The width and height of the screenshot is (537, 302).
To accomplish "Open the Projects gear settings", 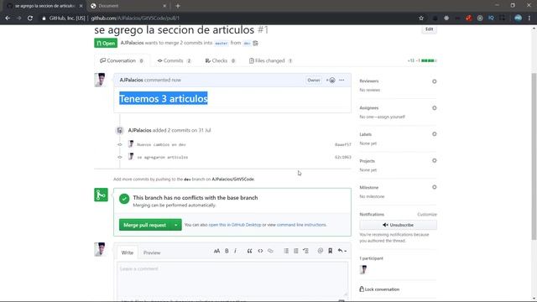I will click(x=435, y=160).
